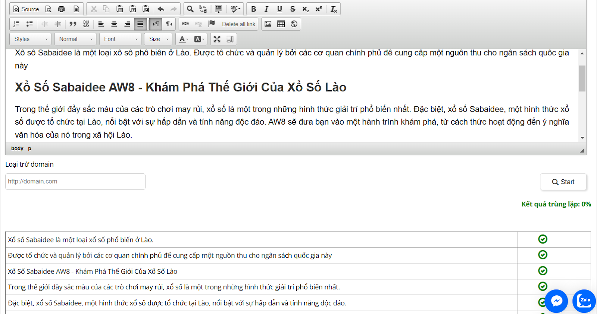Image resolution: width=597 pixels, height=314 pixels.
Task: Click the Anchor flag icon
Action: 212,24
